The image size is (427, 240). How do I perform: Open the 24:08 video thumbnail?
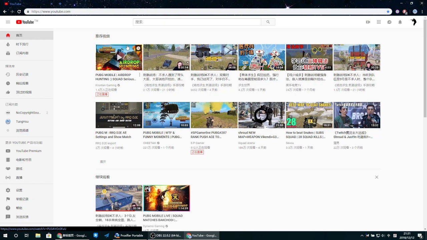[x=214, y=57]
